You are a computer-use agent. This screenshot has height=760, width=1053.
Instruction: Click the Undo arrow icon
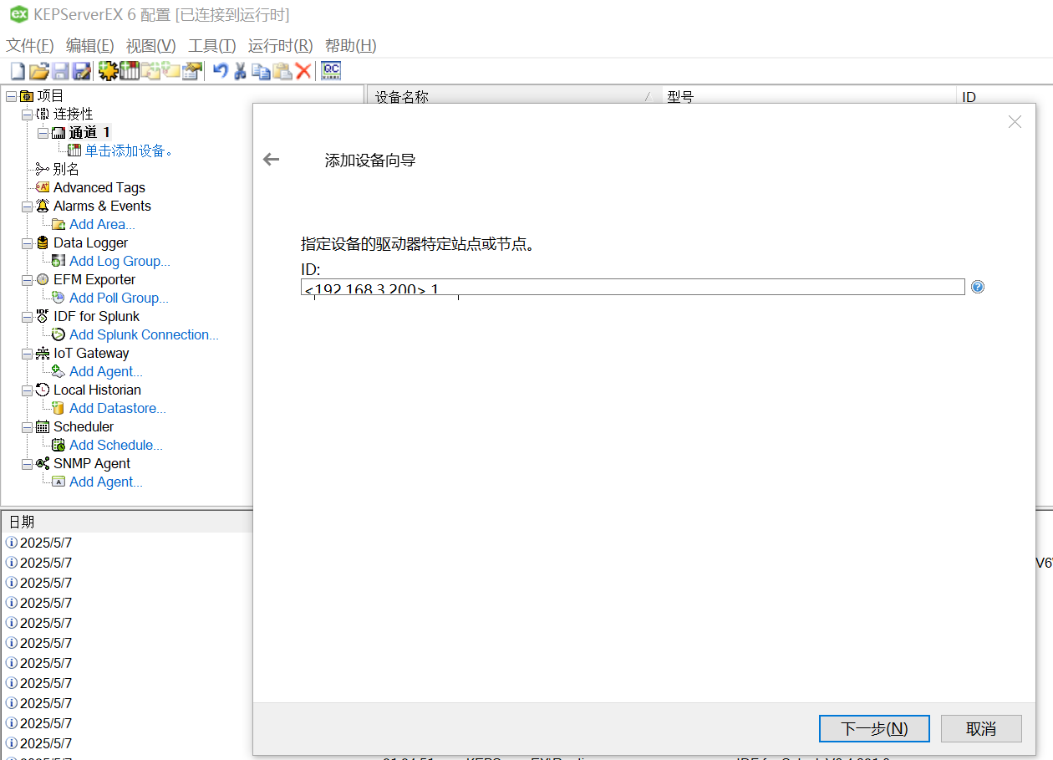pyautogui.click(x=220, y=71)
